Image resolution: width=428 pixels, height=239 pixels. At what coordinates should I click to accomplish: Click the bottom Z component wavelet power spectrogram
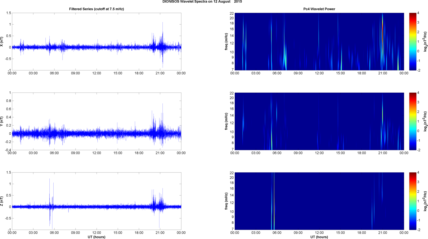319,201
